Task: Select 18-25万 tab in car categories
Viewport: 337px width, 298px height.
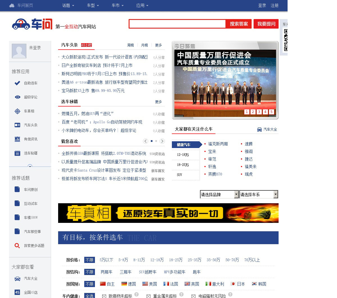Action: (x=186, y=165)
